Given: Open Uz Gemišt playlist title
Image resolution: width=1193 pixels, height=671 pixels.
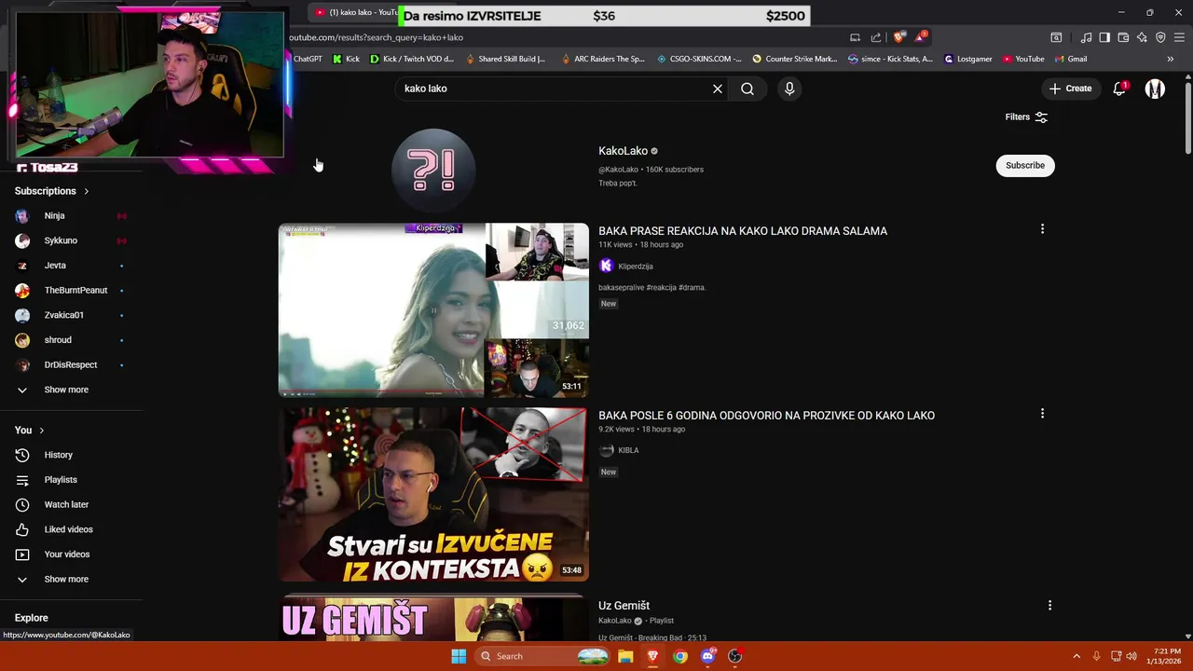Looking at the screenshot, I should (624, 606).
